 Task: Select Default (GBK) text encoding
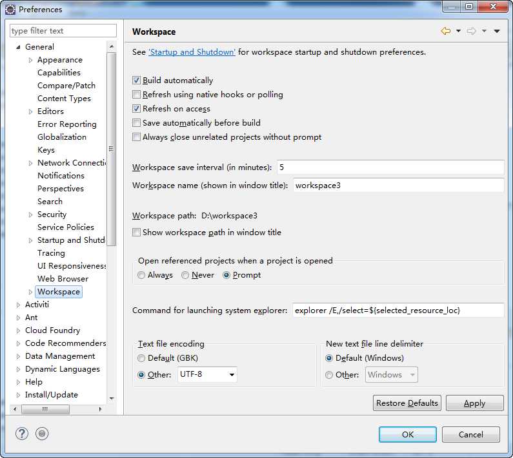click(141, 358)
